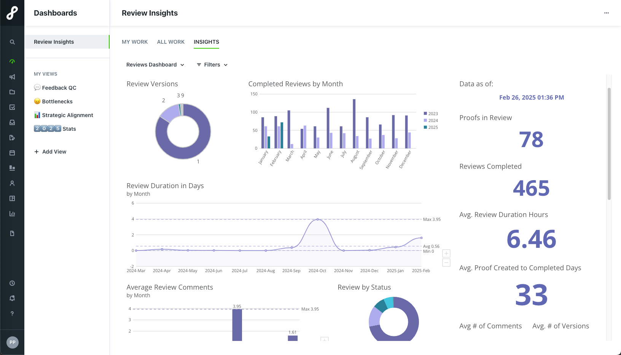Image resolution: width=621 pixels, height=355 pixels.
Task: Open the notifications bell icon
Action: (12, 298)
